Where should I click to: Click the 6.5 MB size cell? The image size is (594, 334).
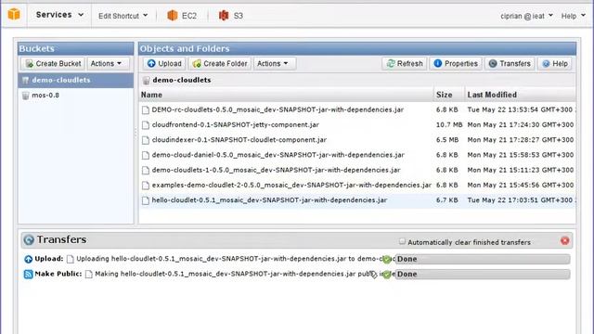[x=447, y=140]
